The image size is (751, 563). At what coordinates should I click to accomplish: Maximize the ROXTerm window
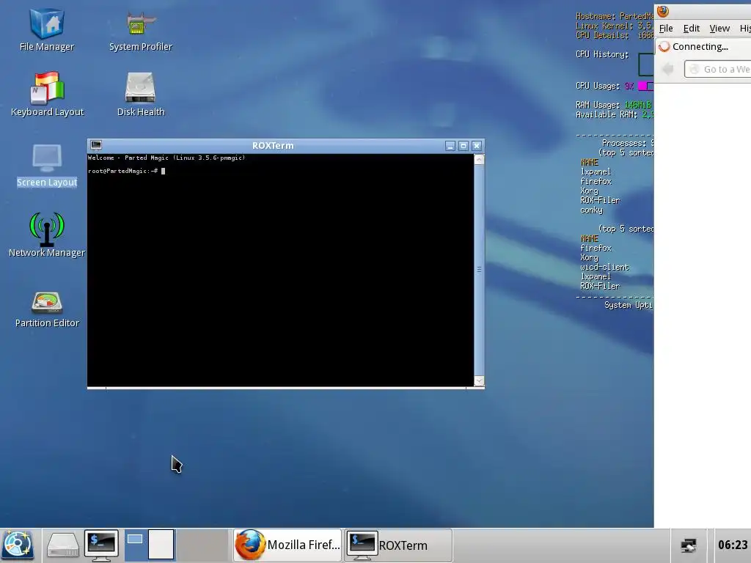(x=464, y=146)
